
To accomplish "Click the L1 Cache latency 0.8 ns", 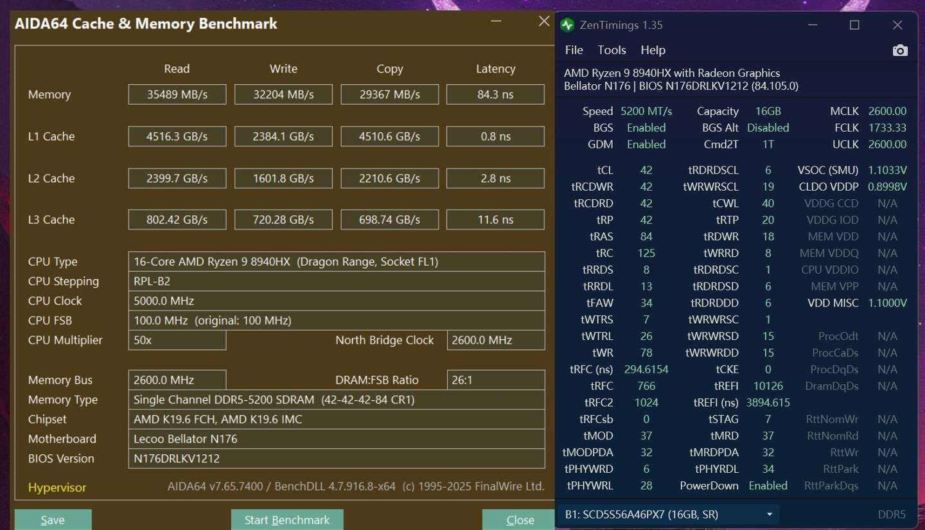I will (x=495, y=136).
